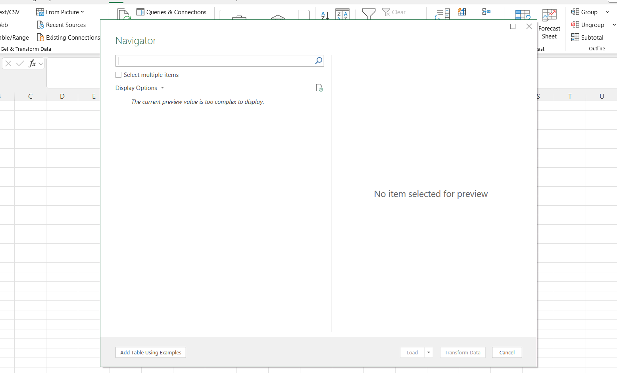Expand the Ungroup dropdown arrow
Screen dimensions: 617x373
click(x=614, y=25)
